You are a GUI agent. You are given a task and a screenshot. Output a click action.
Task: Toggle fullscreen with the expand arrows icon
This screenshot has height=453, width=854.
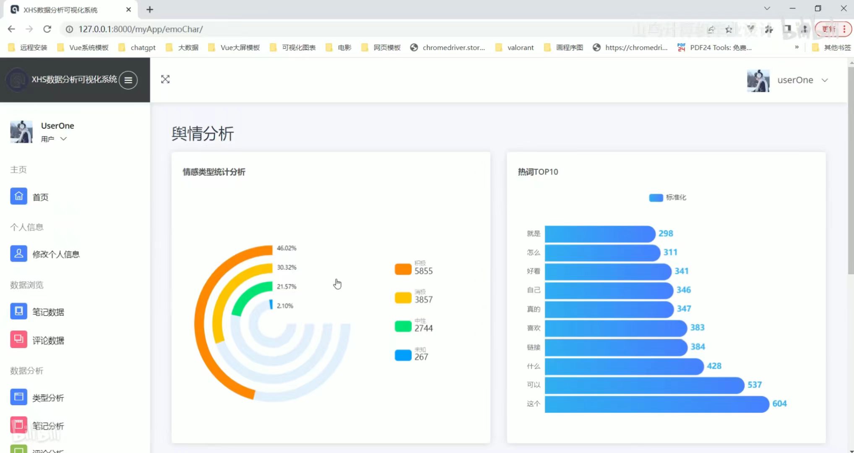(165, 79)
